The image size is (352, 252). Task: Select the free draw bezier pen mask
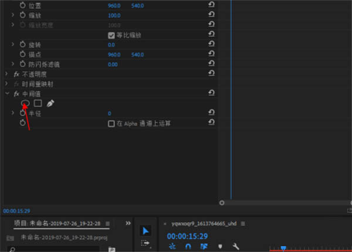[x=50, y=103]
